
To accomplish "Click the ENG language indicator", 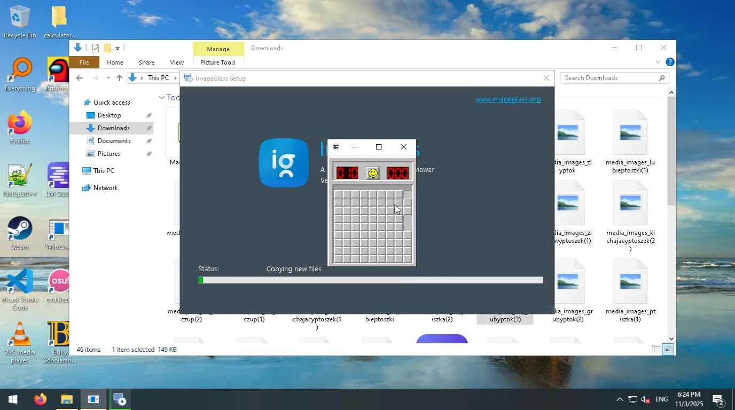I will [661, 399].
